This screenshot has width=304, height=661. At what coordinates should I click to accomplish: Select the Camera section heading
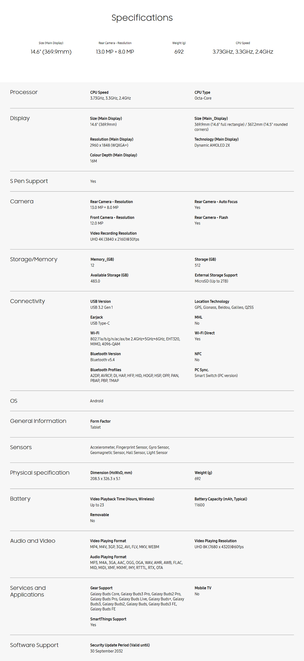[22, 202]
